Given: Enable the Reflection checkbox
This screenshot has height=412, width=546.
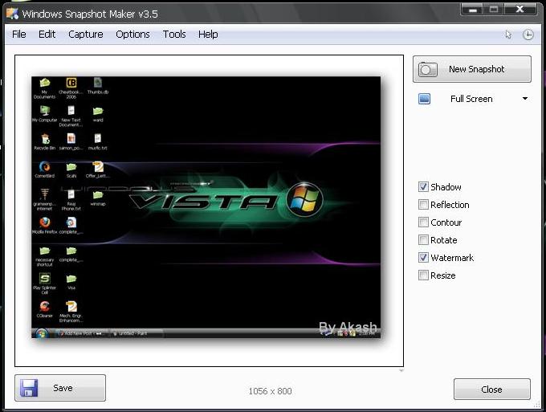Looking at the screenshot, I should click(423, 205).
